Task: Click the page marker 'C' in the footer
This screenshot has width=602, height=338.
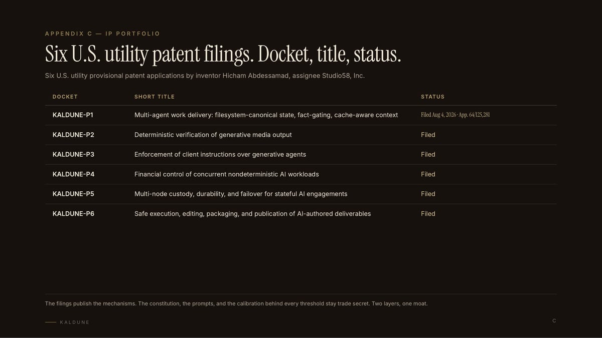Action: click(554, 321)
